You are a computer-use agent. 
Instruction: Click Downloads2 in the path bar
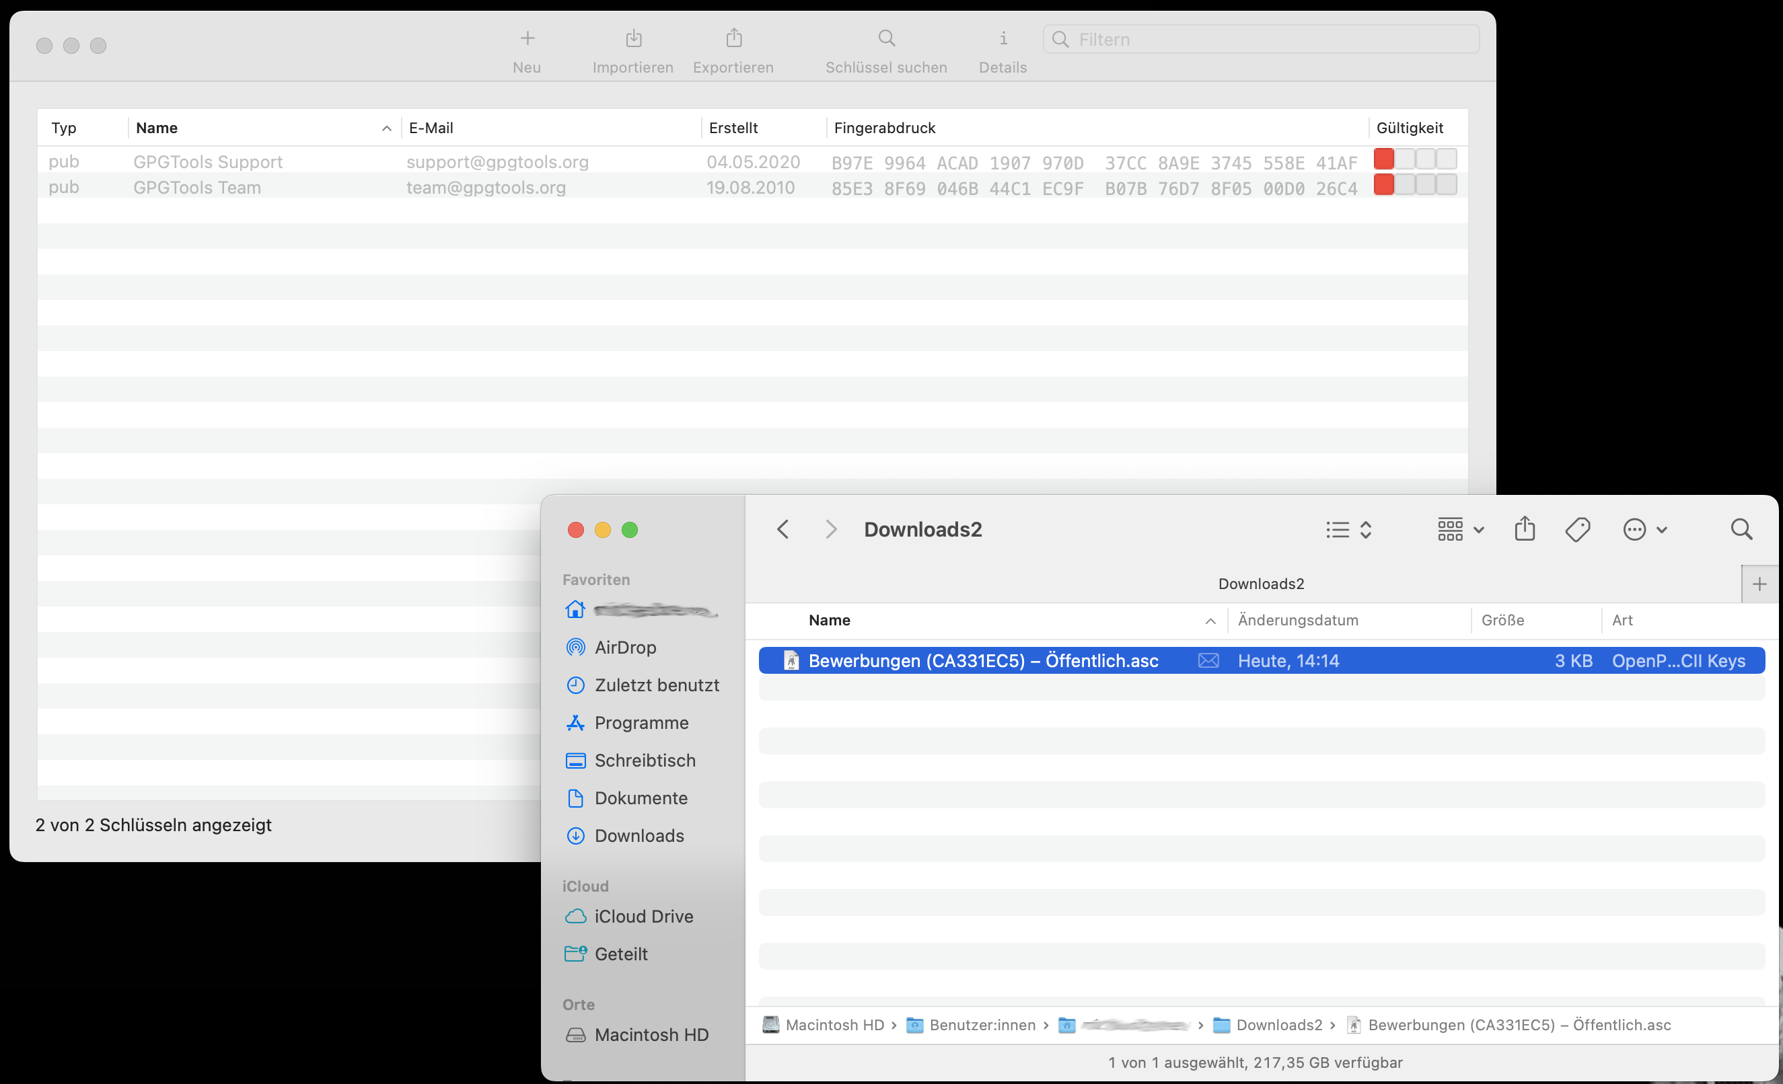[1268, 1025]
